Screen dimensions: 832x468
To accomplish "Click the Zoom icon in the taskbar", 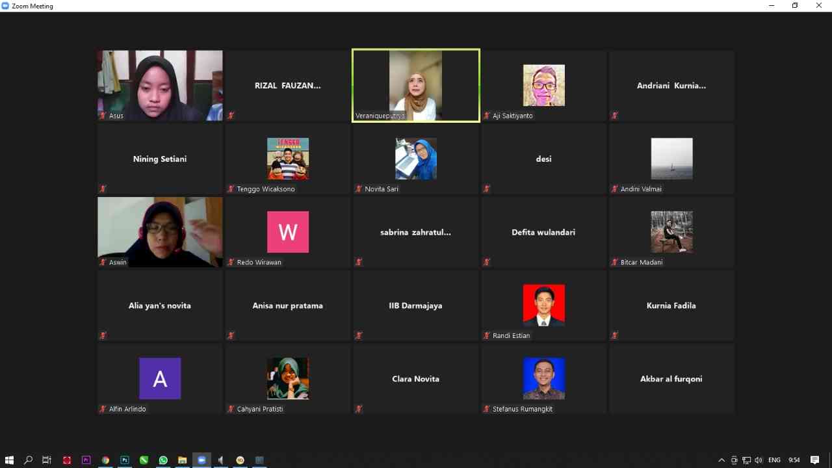I will coord(201,460).
